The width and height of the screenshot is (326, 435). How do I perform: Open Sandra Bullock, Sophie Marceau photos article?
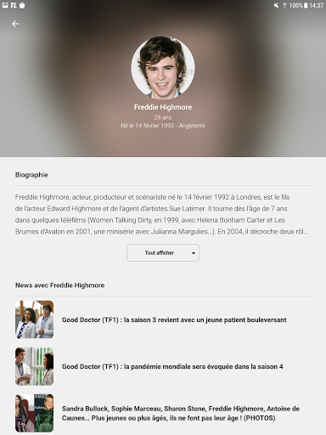181,413
